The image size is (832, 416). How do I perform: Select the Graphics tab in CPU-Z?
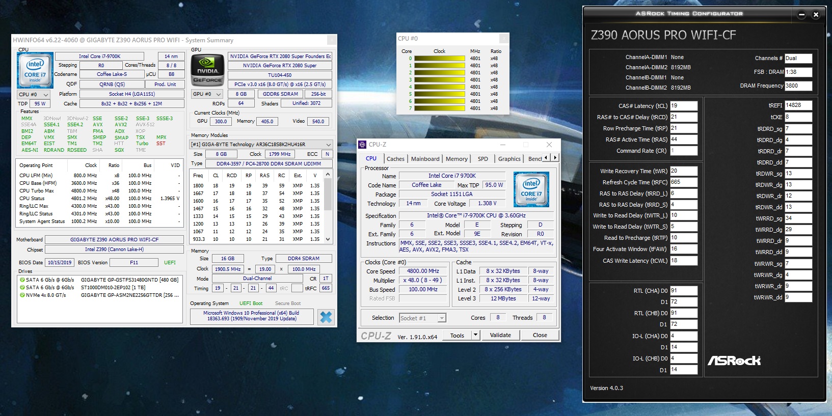[x=509, y=159]
